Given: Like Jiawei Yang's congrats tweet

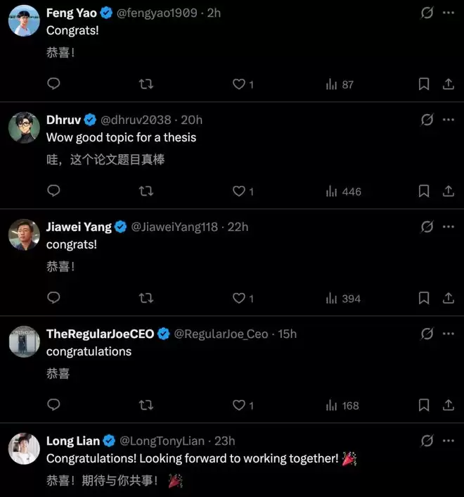Looking at the screenshot, I should (239, 298).
